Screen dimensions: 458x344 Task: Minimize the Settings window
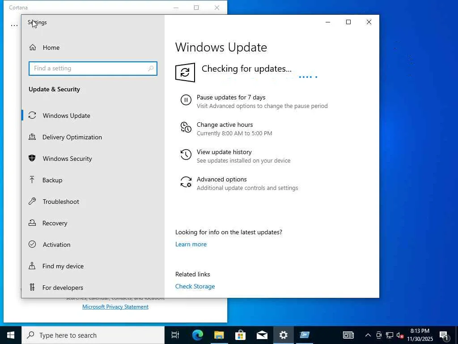pos(328,22)
